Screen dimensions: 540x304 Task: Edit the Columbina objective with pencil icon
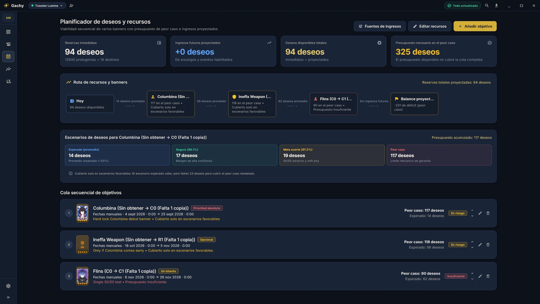coord(480,213)
